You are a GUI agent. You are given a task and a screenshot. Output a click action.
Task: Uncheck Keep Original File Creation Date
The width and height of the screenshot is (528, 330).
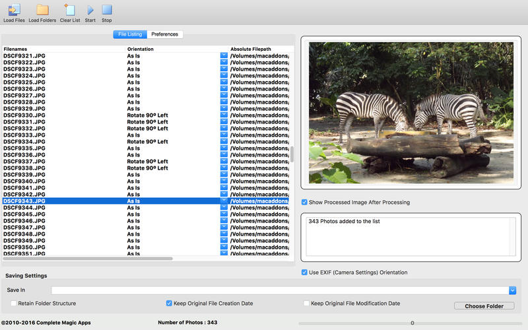[170, 304]
